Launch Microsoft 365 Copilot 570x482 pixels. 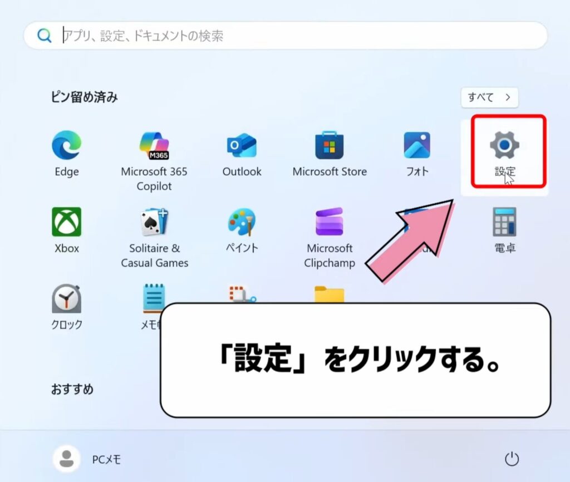click(154, 146)
